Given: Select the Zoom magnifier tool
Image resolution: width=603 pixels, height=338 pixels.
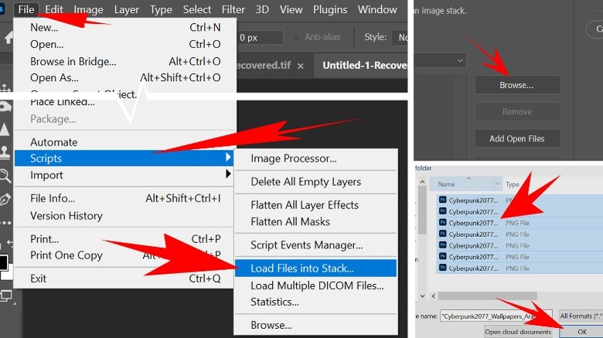Looking at the screenshot, I should [x=5, y=176].
